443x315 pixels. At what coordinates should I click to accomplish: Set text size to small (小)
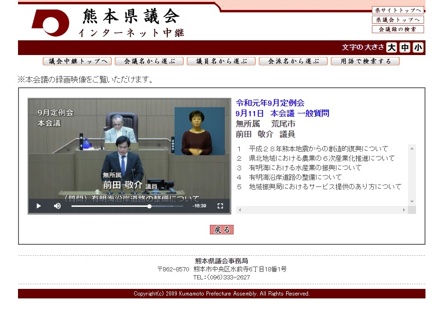click(x=418, y=47)
